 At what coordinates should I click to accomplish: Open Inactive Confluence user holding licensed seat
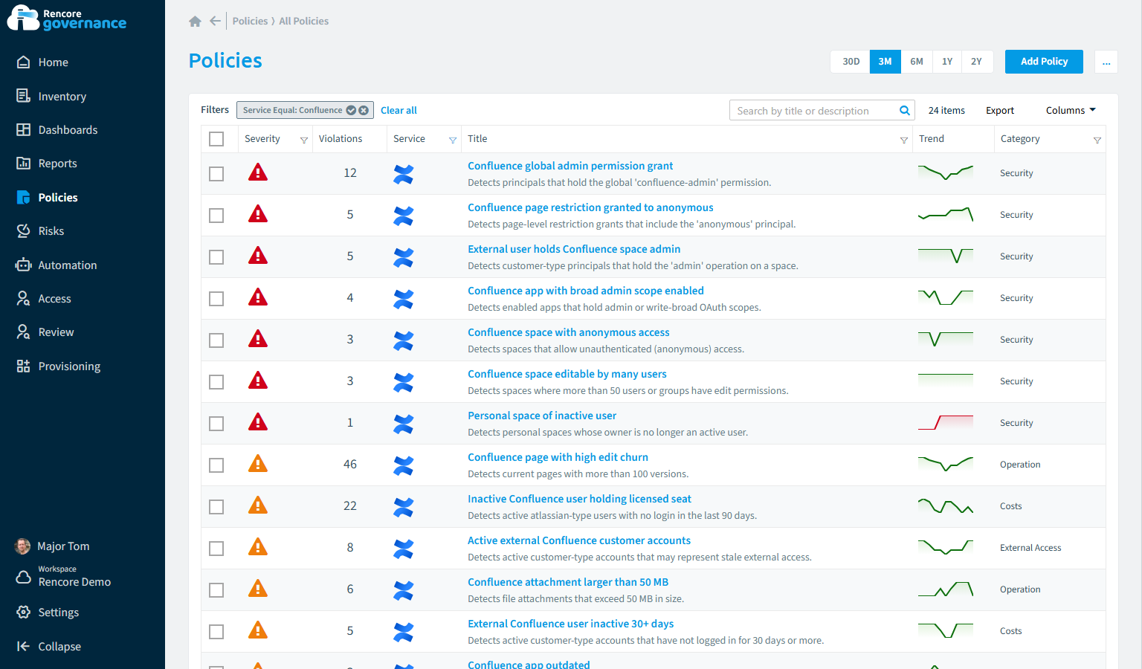[x=579, y=499]
